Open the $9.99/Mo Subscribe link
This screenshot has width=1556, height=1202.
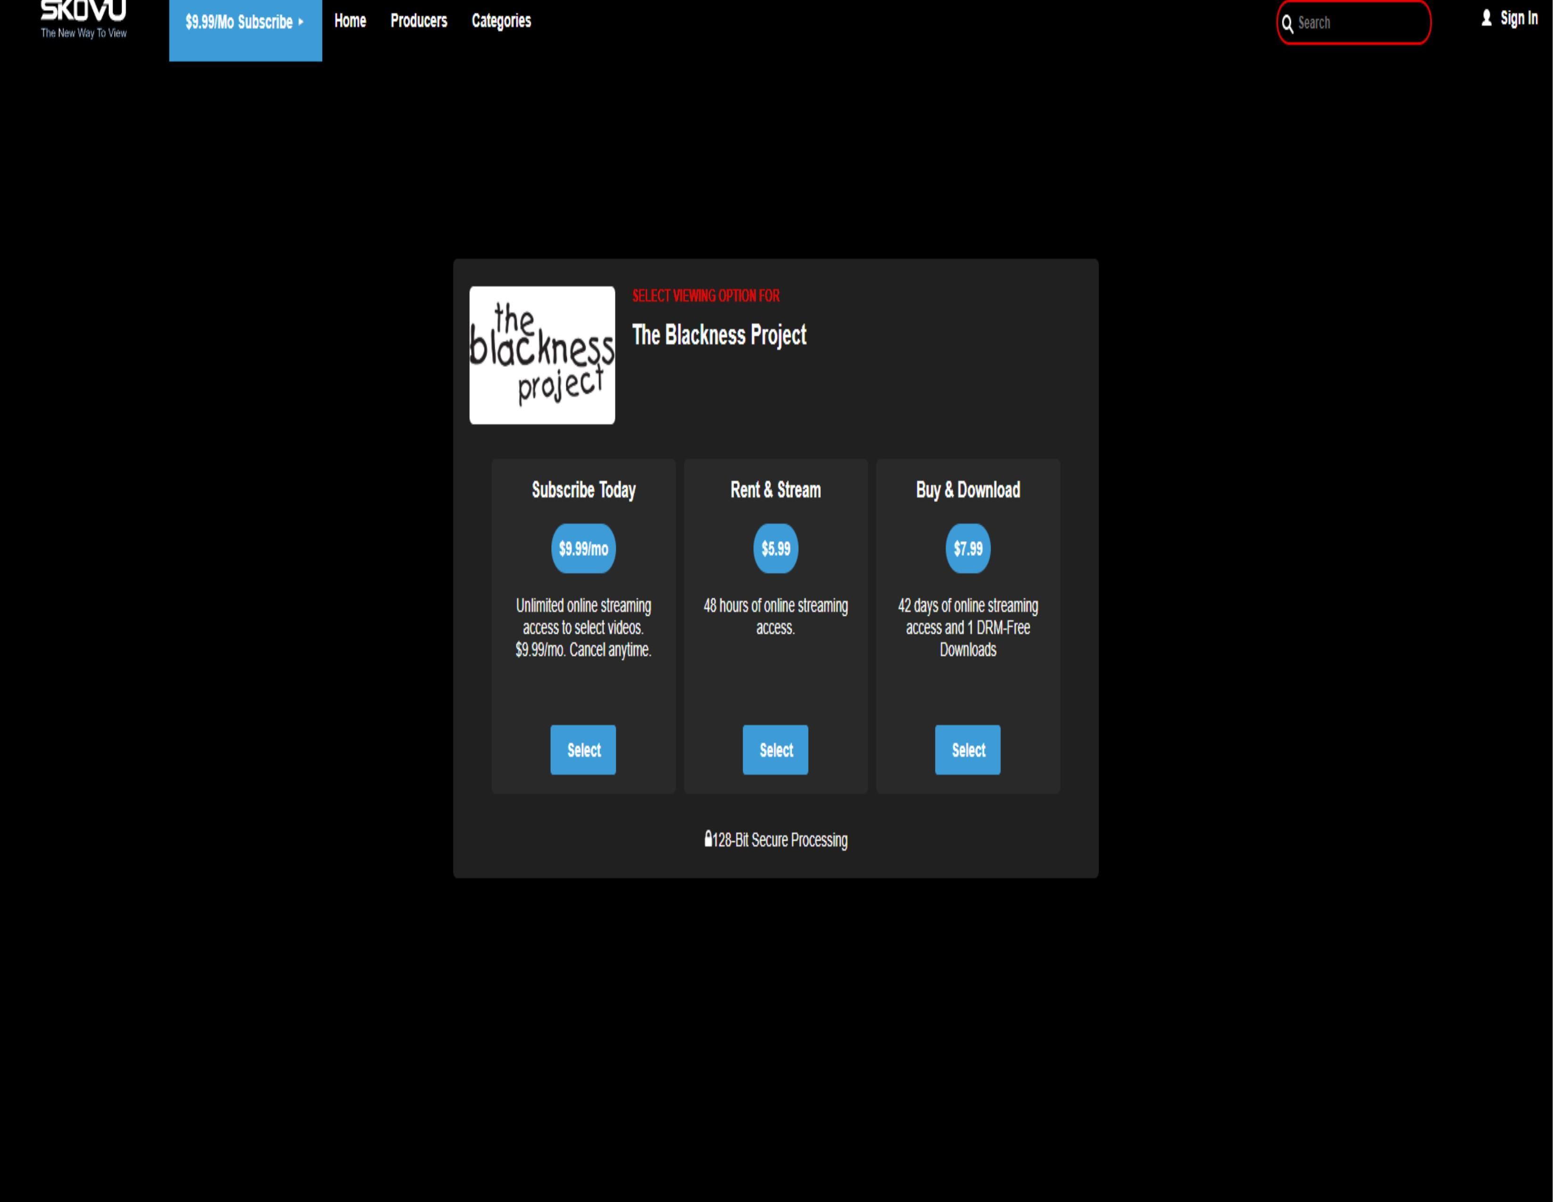[239, 22]
